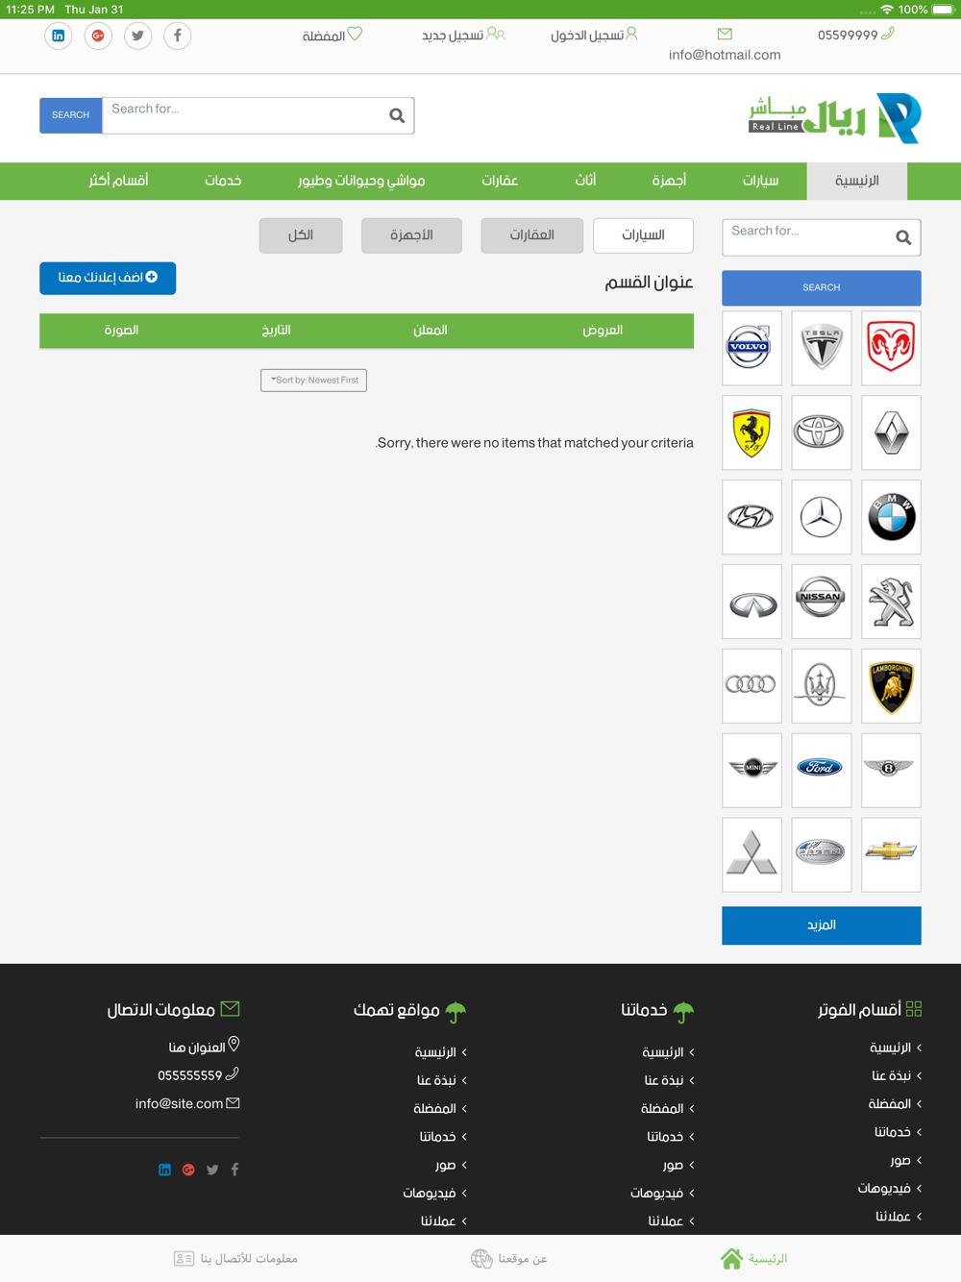Select the Pagani brand logo

pyautogui.click(x=822, y=855)
